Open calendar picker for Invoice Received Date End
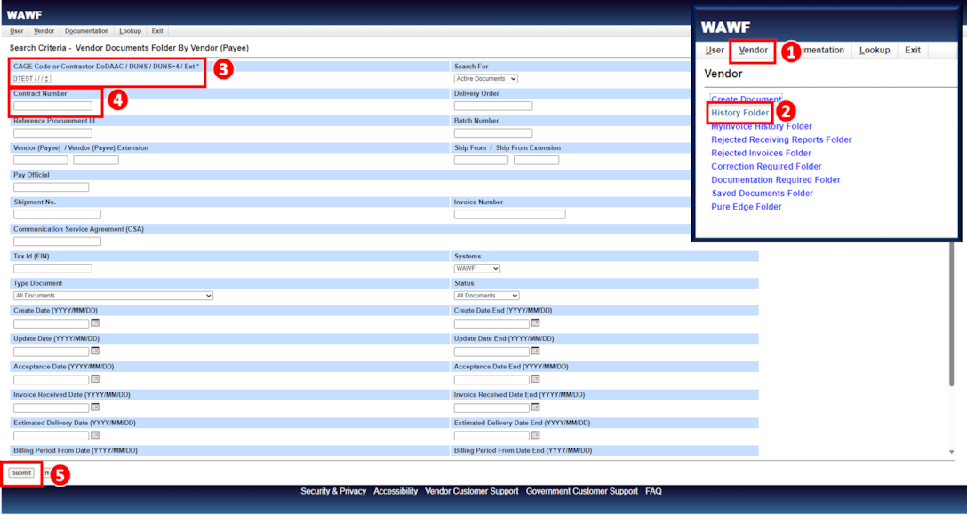 [x=535, y=408]
